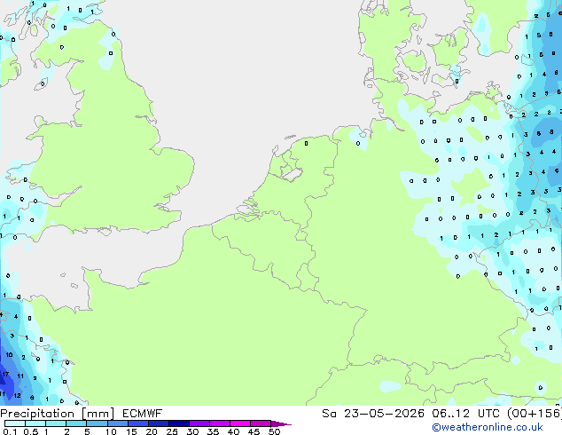Click the '(00+156)' forecast offset text
This screenshot has height=435, width=562.
[x=534, y=414]
